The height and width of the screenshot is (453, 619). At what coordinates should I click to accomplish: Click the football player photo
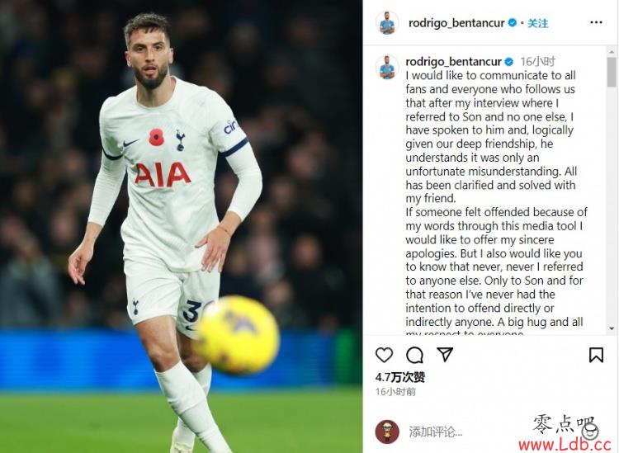point(182,226)
